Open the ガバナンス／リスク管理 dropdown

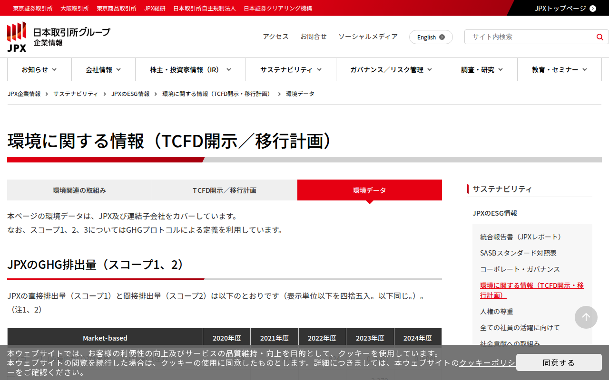click(x=391, y=70)
